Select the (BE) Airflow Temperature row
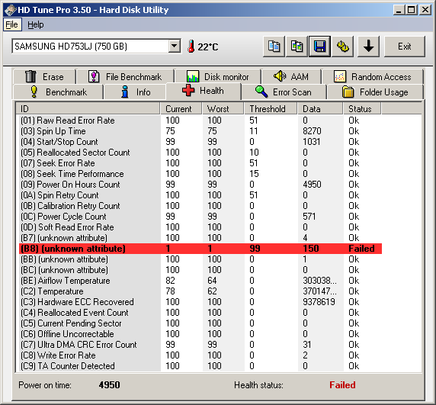 [200, 281]
